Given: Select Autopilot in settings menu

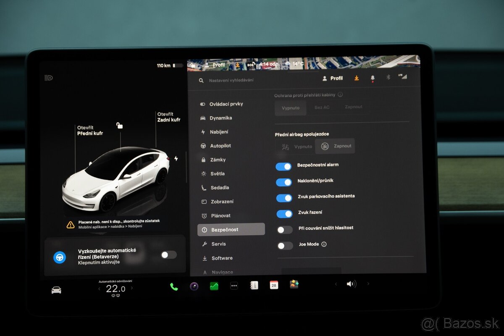Looking at the screenshot, I should pos(220,146).
